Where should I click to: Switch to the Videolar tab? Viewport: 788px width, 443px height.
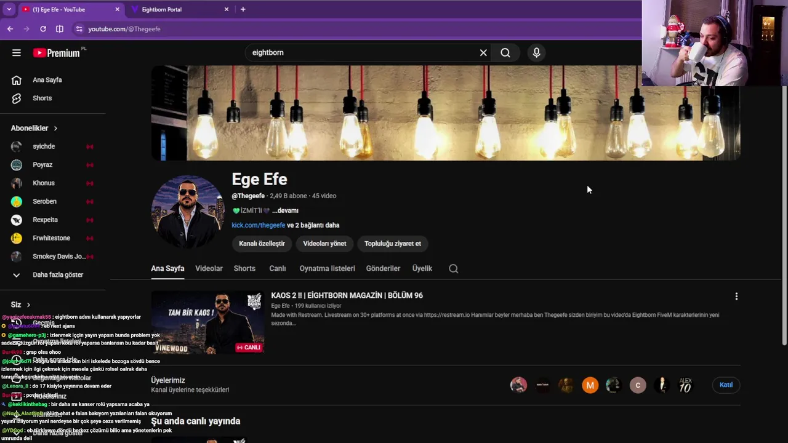(x=209, y=269)
